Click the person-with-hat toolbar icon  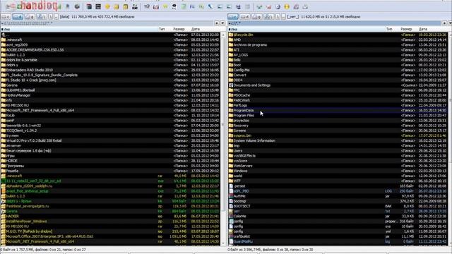[174, 6]
